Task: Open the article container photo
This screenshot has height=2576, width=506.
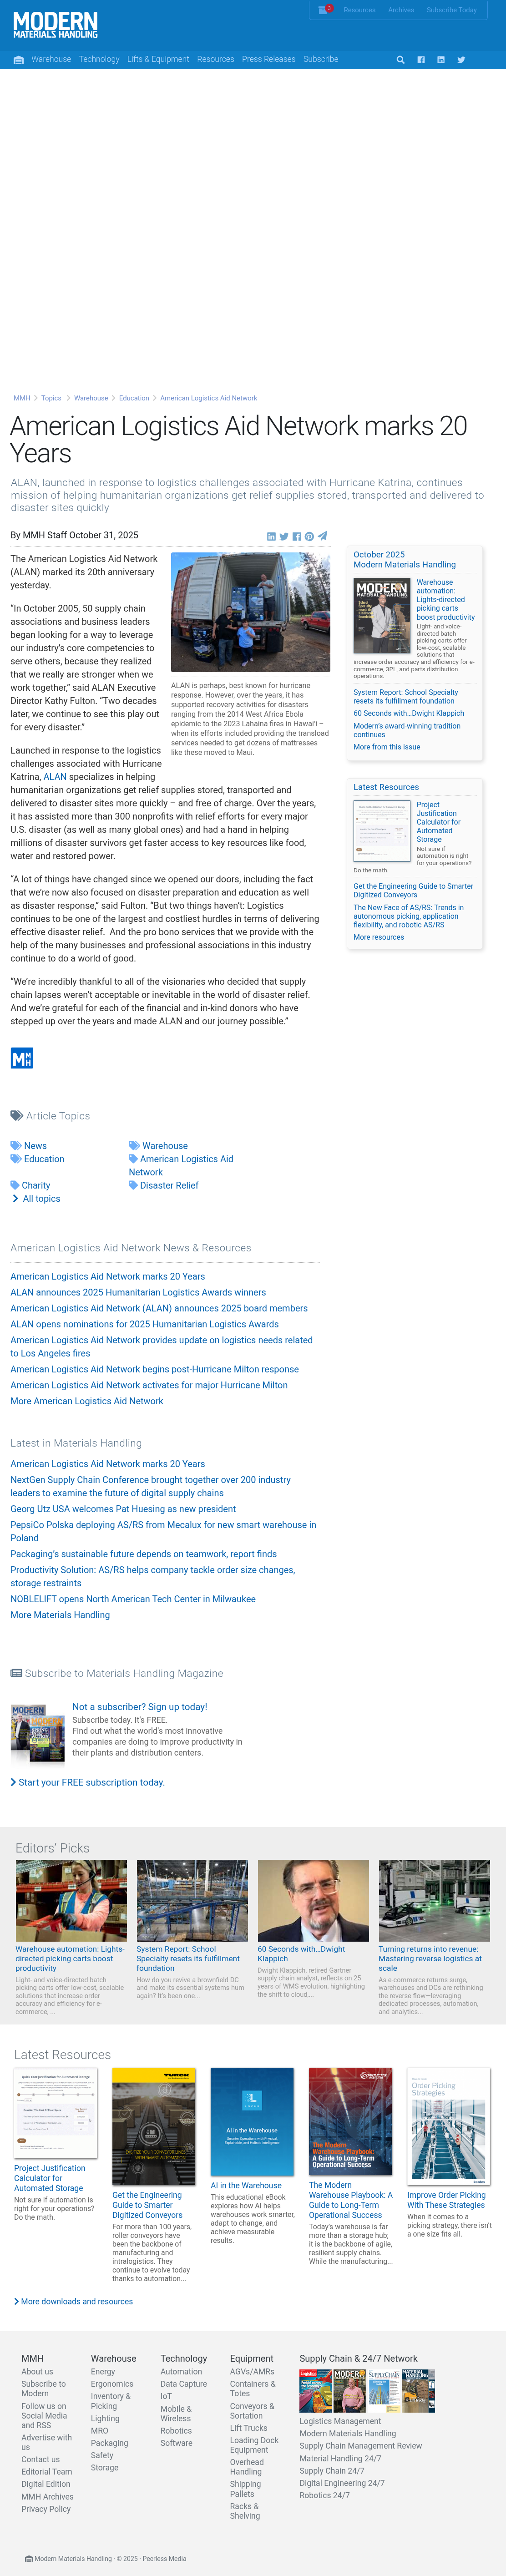Action: (250, 612)
